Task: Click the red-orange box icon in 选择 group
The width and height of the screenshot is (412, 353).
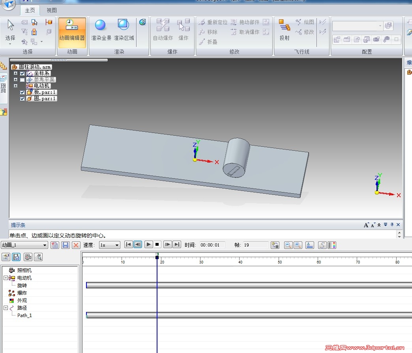Action: pyautogui.click(x=49, y=22)
